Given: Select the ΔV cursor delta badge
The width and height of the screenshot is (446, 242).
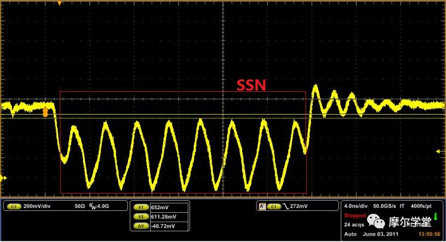Looking at the screenshot, I should 141,226.
